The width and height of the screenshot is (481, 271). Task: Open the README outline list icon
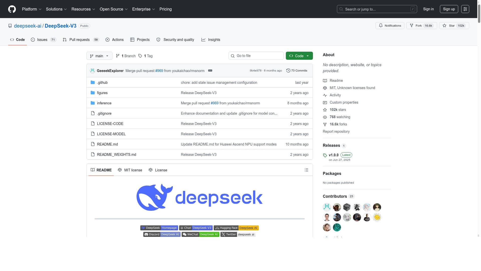pyautogui.click(x=306, y=170)
